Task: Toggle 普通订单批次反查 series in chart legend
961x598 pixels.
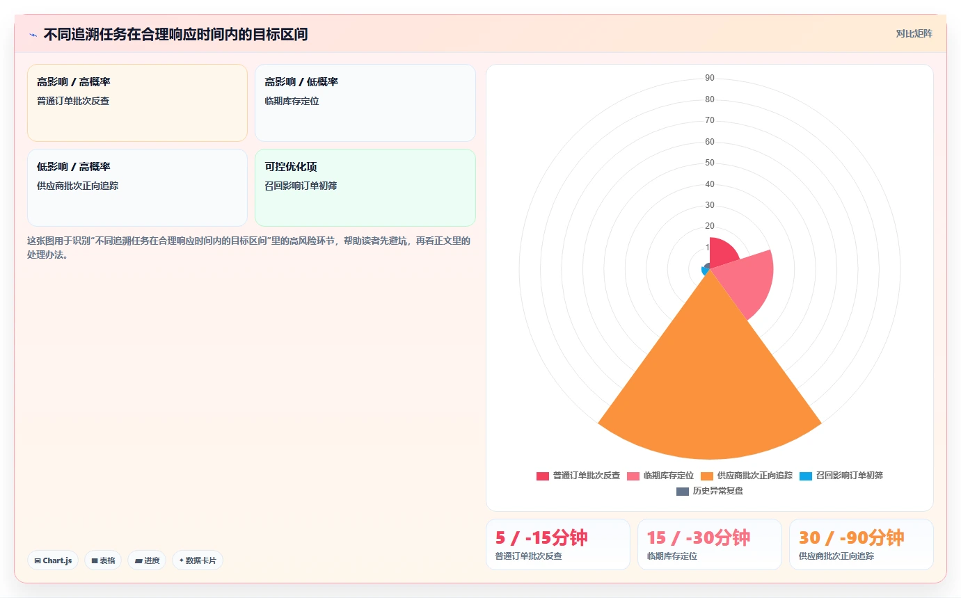Action: click(x=578, y=476)
